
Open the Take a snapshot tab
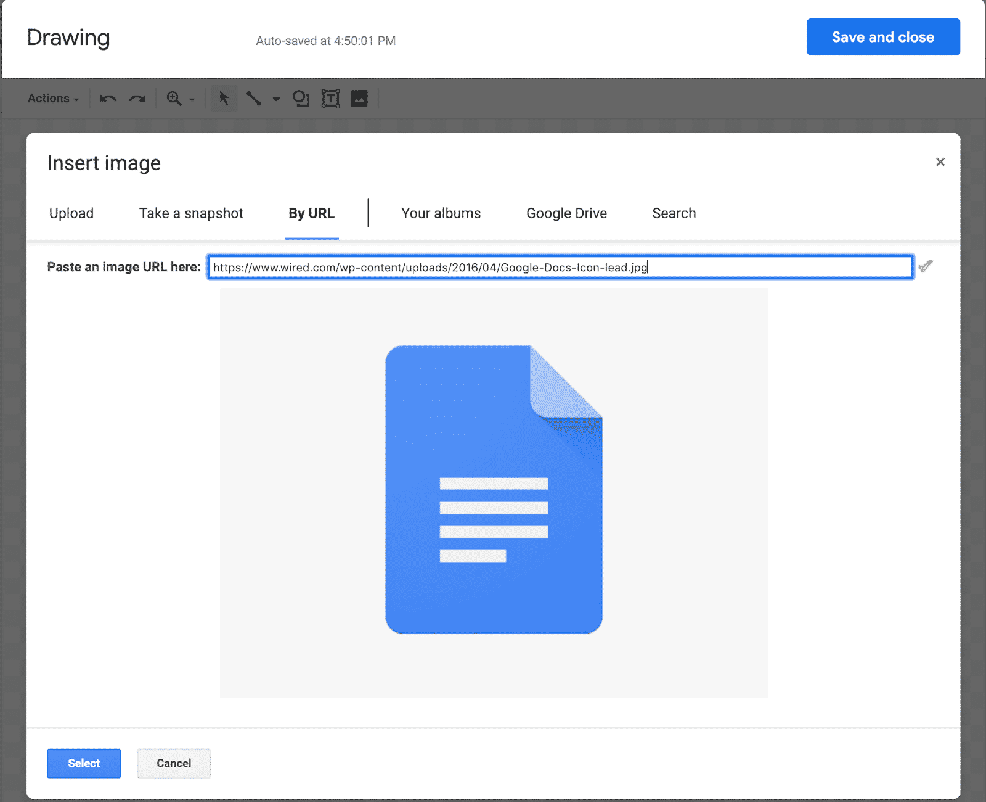[191, 213]
